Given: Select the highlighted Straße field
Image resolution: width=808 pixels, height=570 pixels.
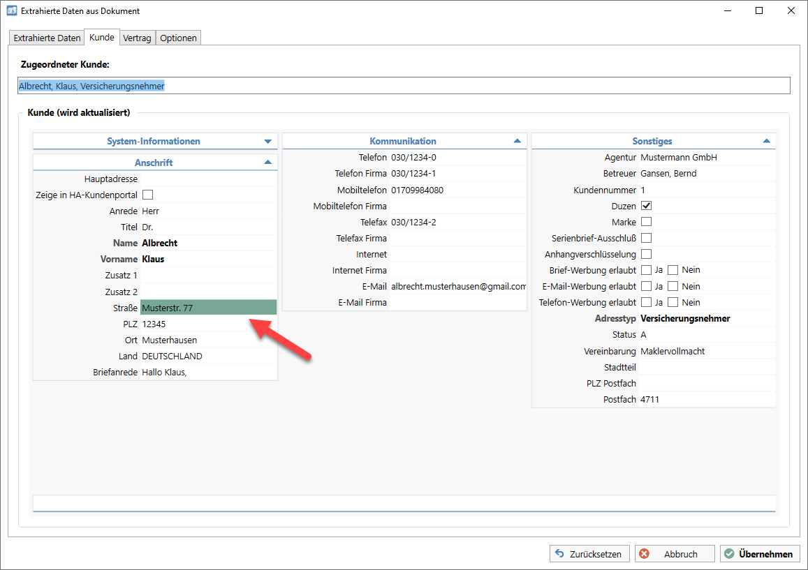Looking at the screenshot, I should click(208, 308).
